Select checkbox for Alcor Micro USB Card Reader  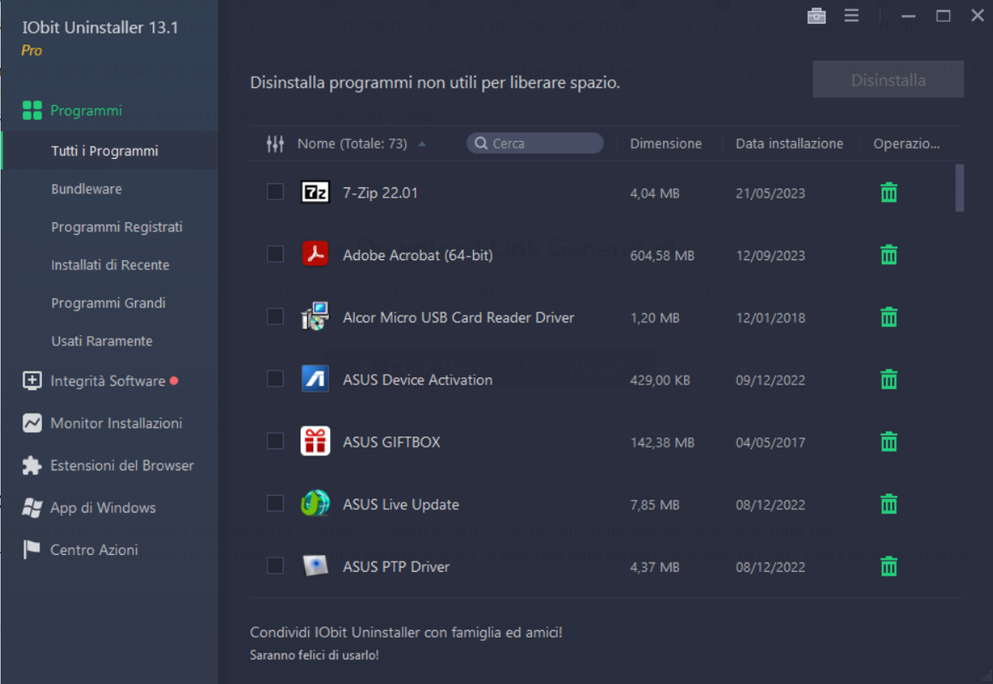pyautogui.click(x=275, y=316)
